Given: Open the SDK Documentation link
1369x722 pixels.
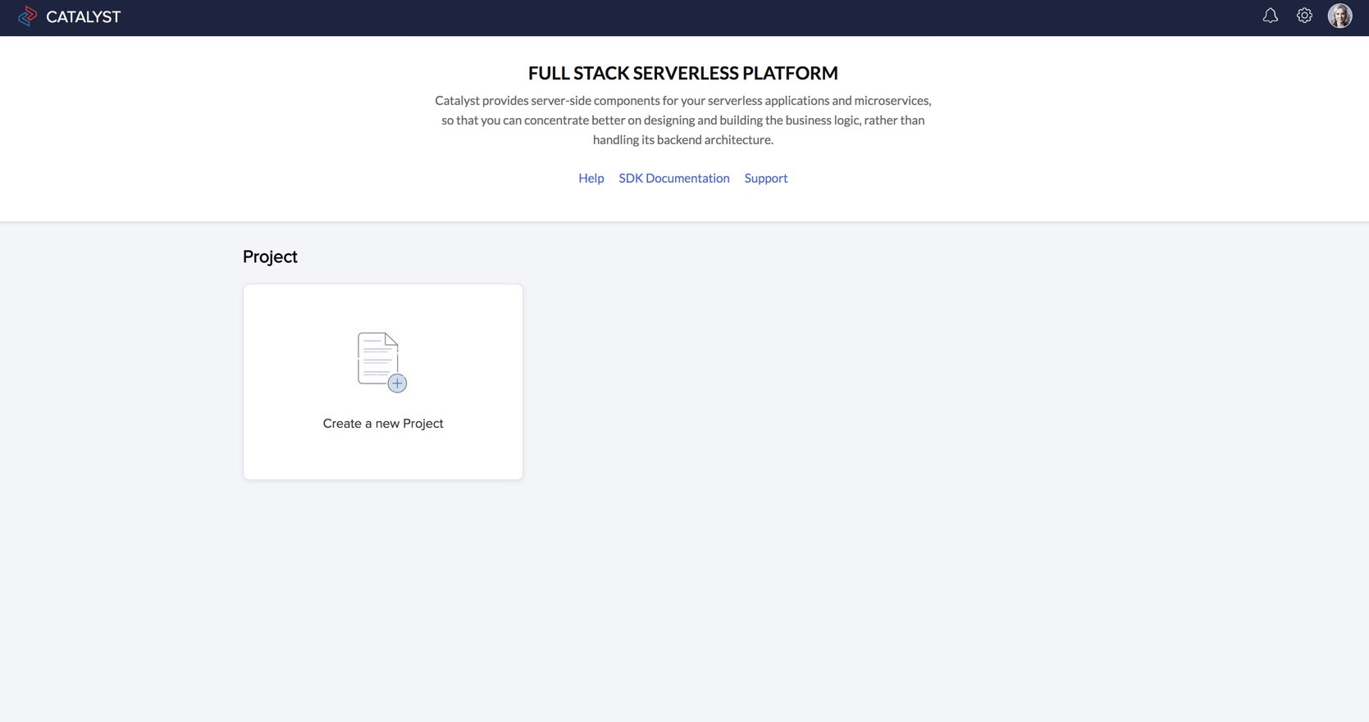Looking at the screenshot, I should tap(673, 178).
